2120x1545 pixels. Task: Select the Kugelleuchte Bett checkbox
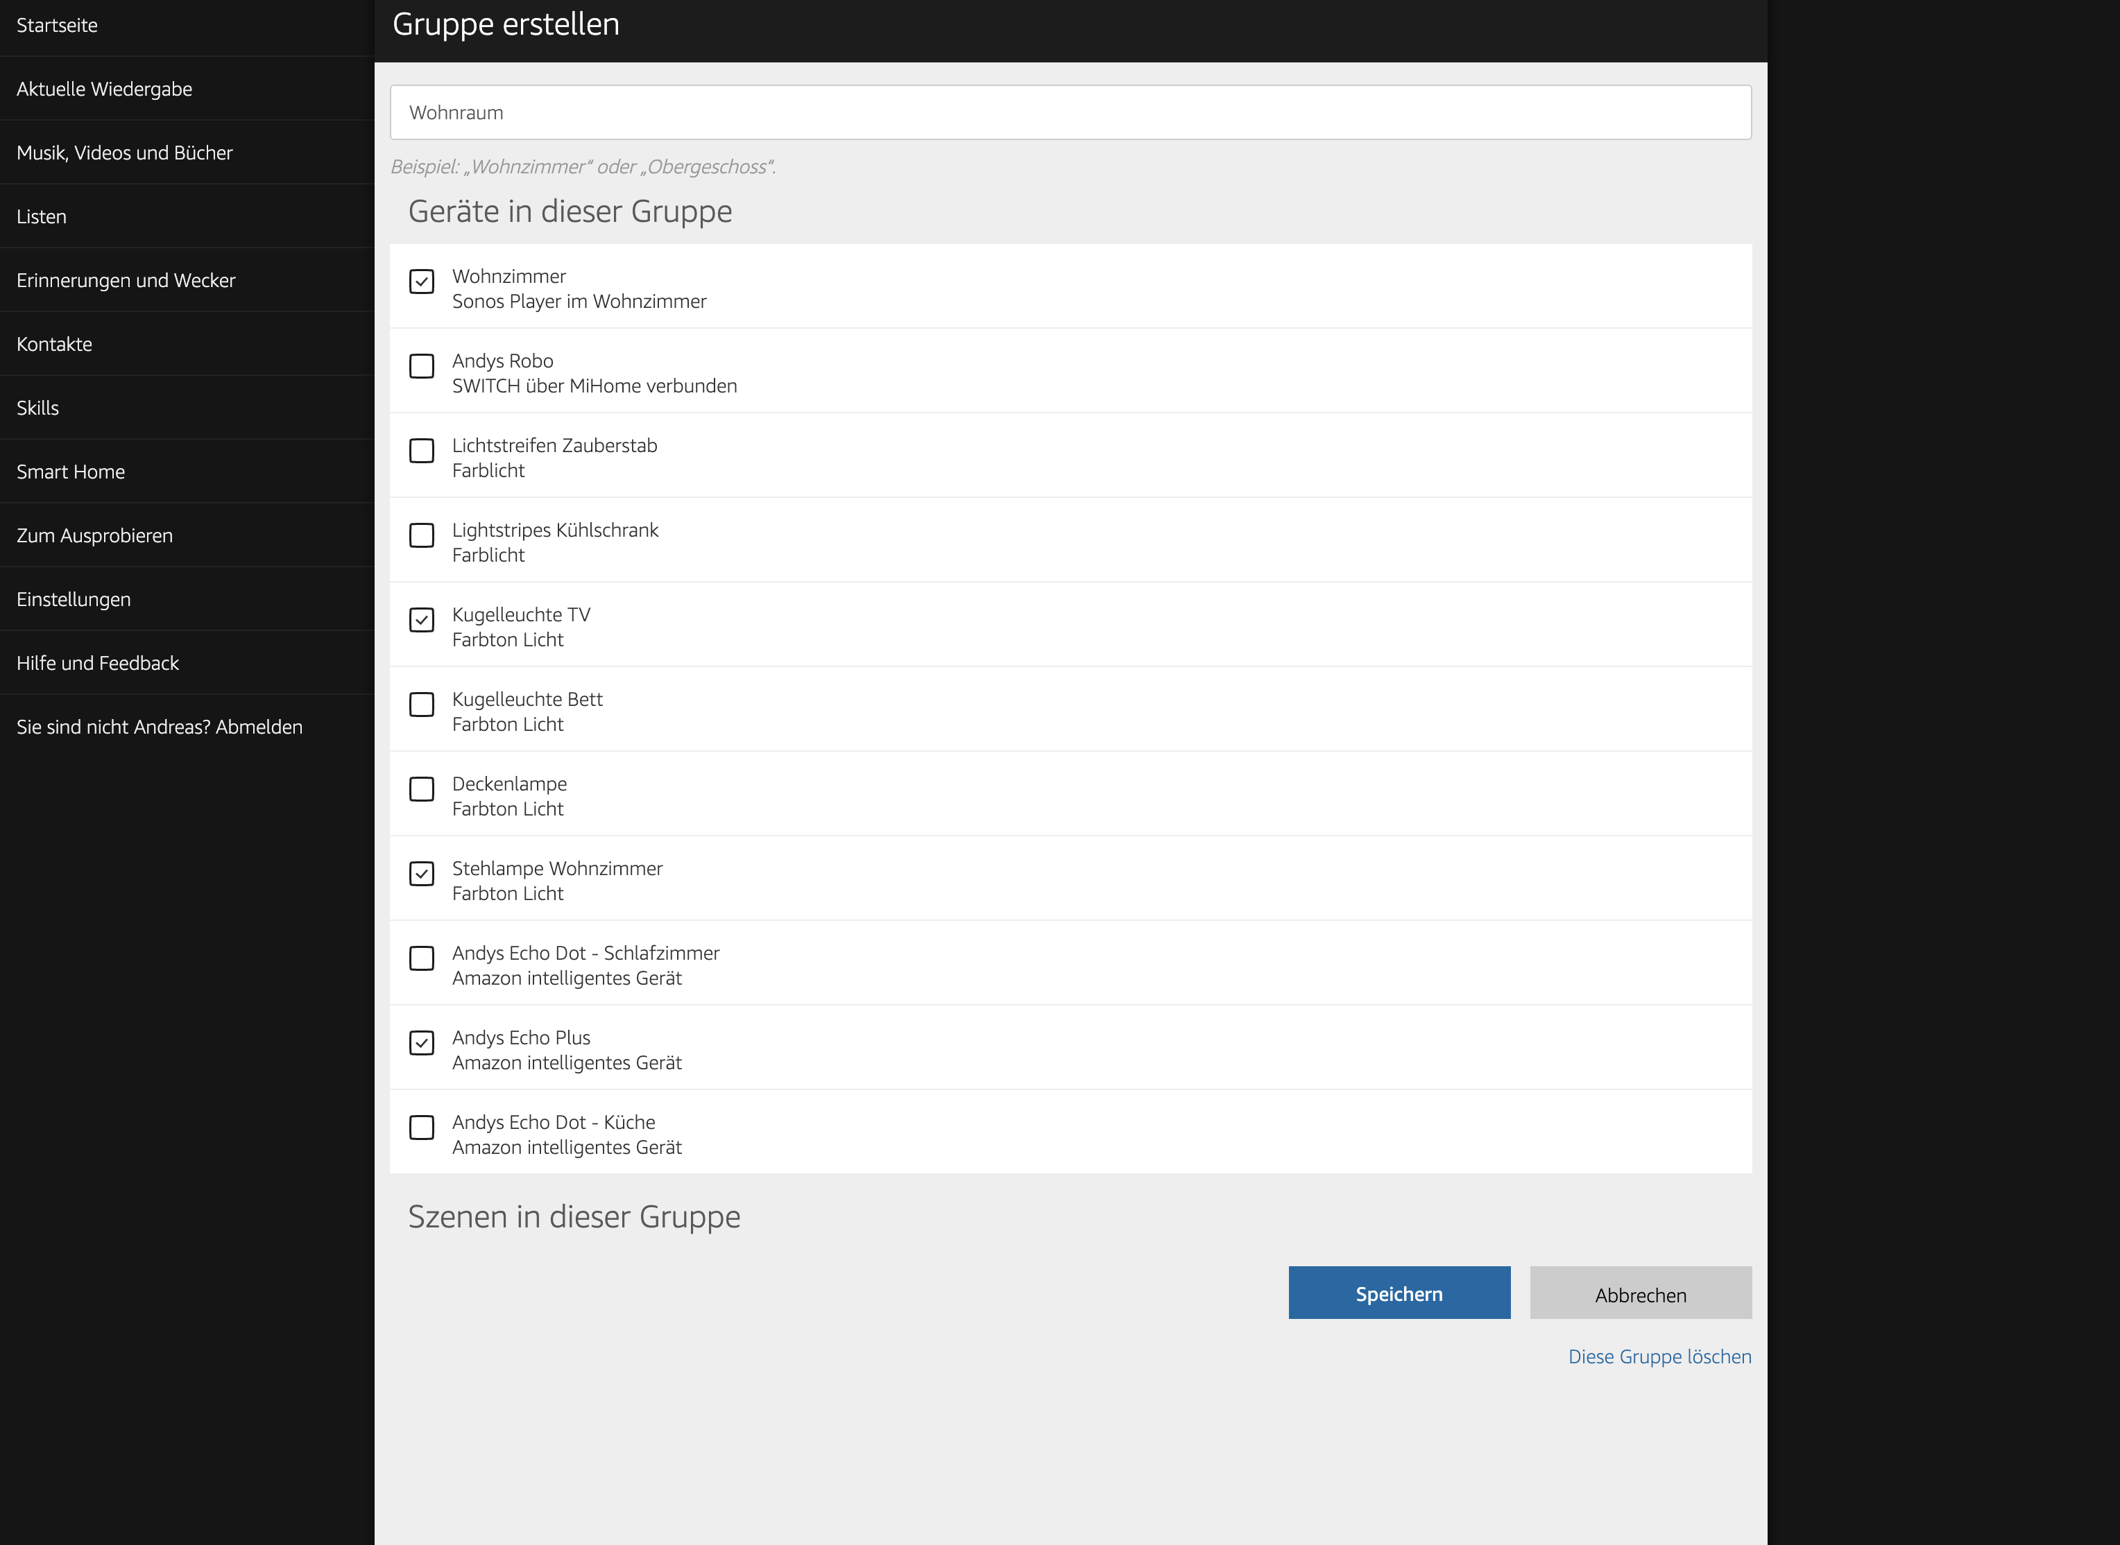[x=422, y=705]
